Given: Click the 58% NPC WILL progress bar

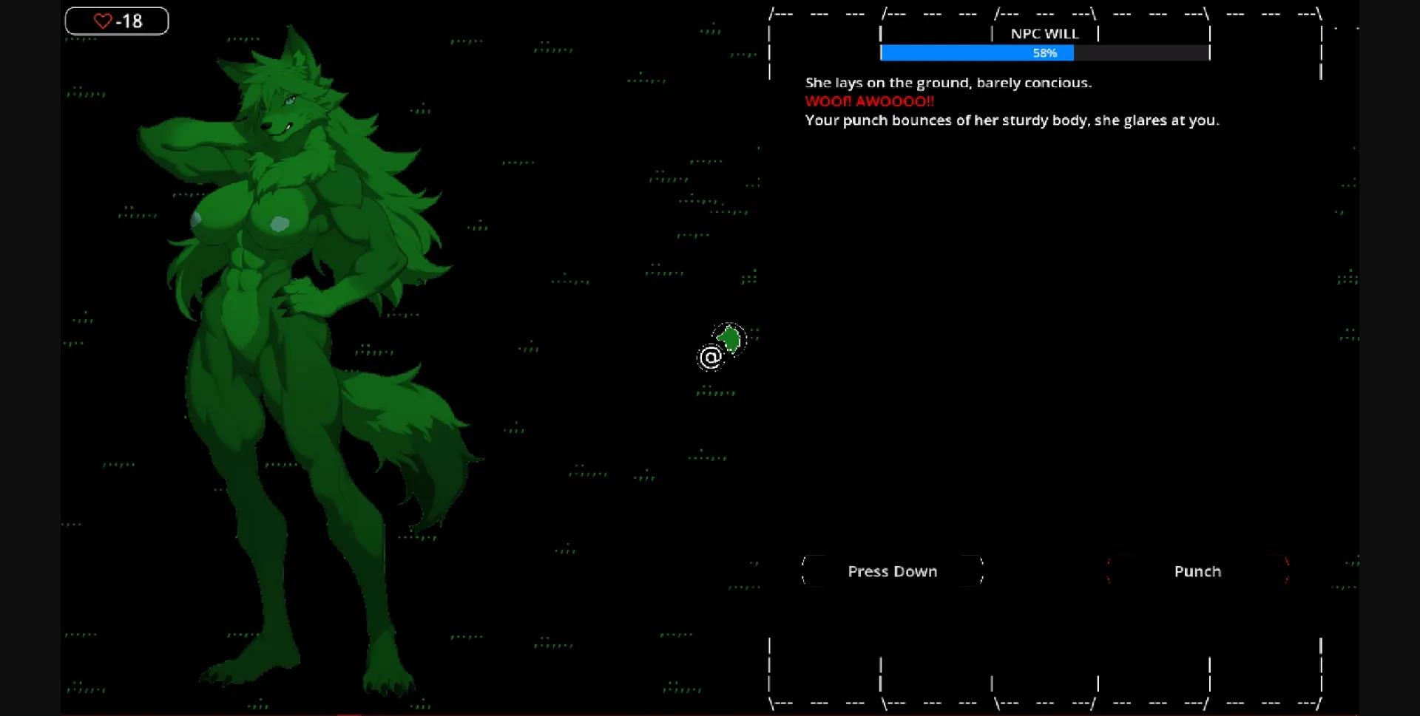Looking at the screenshot, I should tap(1044, 52).
